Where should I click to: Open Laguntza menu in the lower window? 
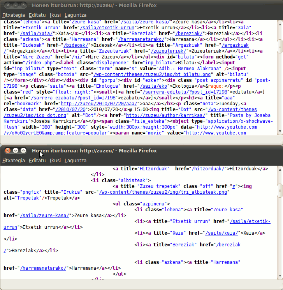click(76, 160)
